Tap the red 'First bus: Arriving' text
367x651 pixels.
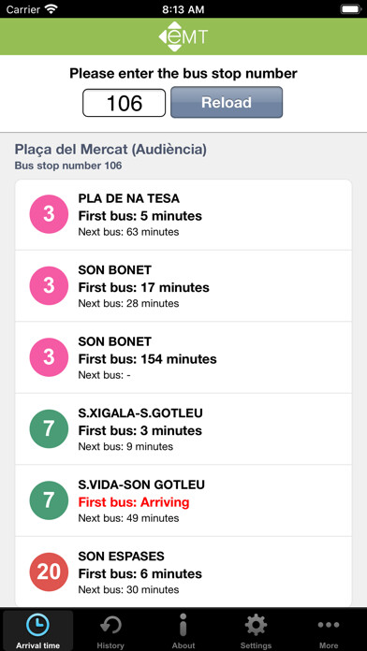click(x=134, y=502)
